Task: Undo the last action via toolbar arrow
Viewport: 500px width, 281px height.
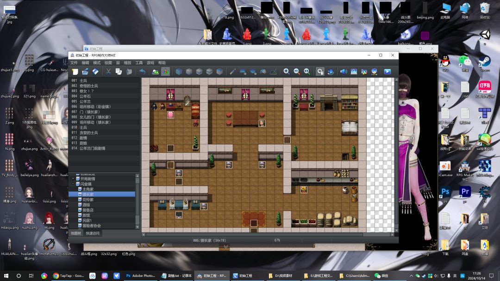Action: click(x=142, y=72)
